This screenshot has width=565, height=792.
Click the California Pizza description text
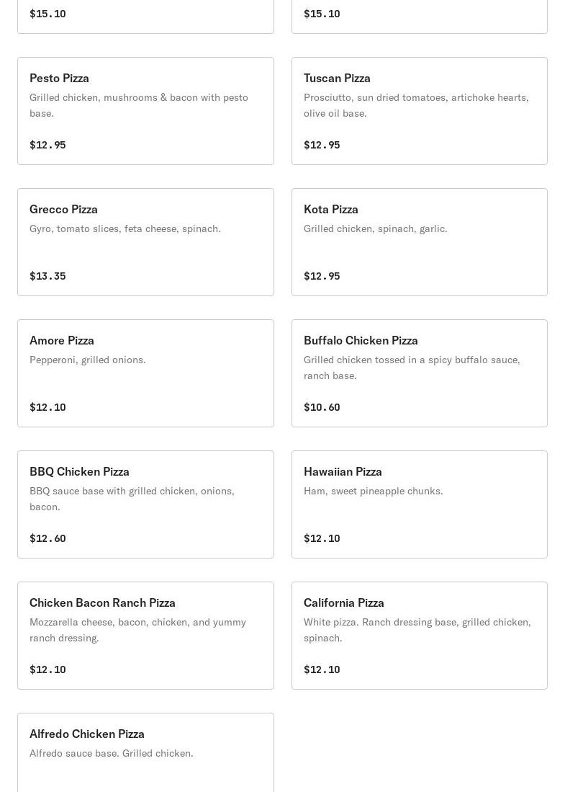pos(417,630)
